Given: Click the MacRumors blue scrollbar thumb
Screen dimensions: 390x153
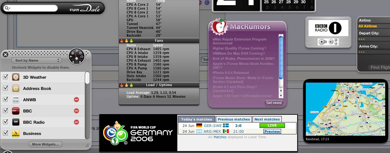Looking at the screenshot, I should click(x=281, y=58).
